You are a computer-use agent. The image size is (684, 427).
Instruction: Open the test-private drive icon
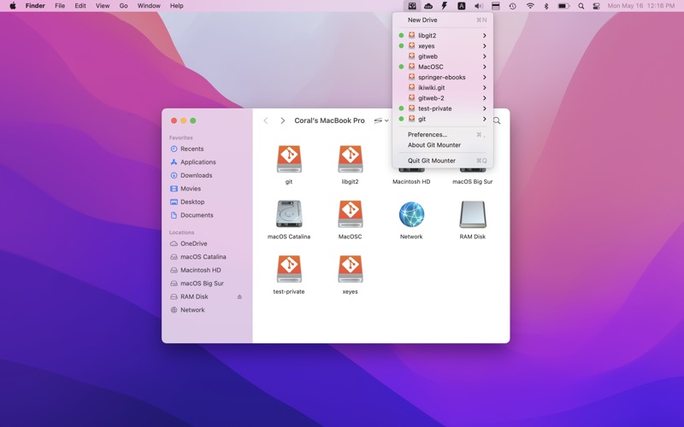click(289, 269)
